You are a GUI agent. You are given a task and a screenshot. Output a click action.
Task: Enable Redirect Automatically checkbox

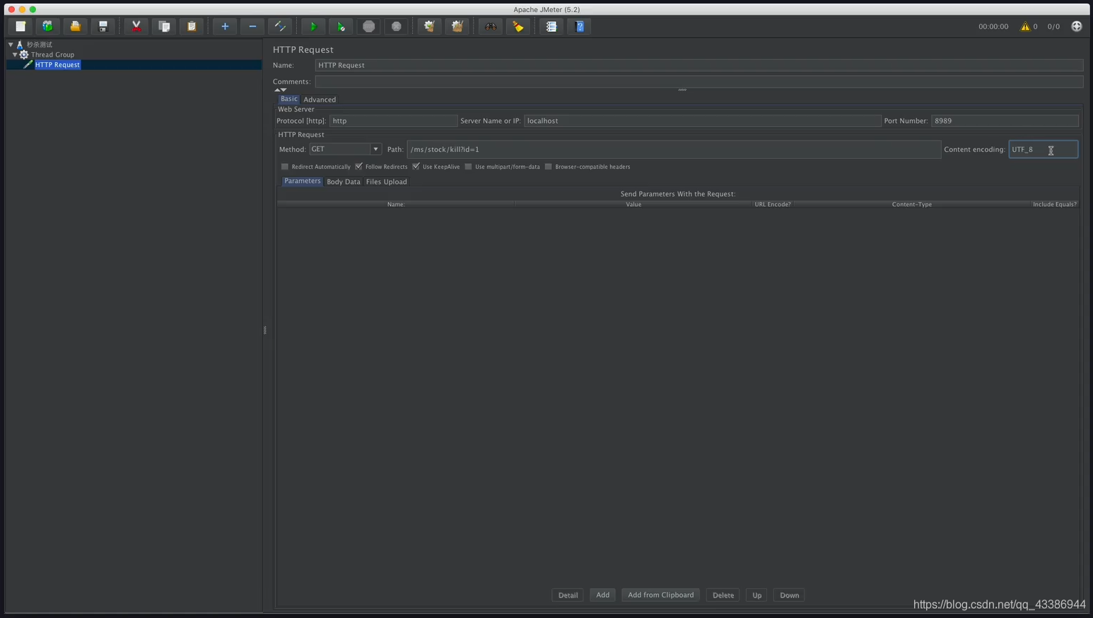click(x=285, y=167)
